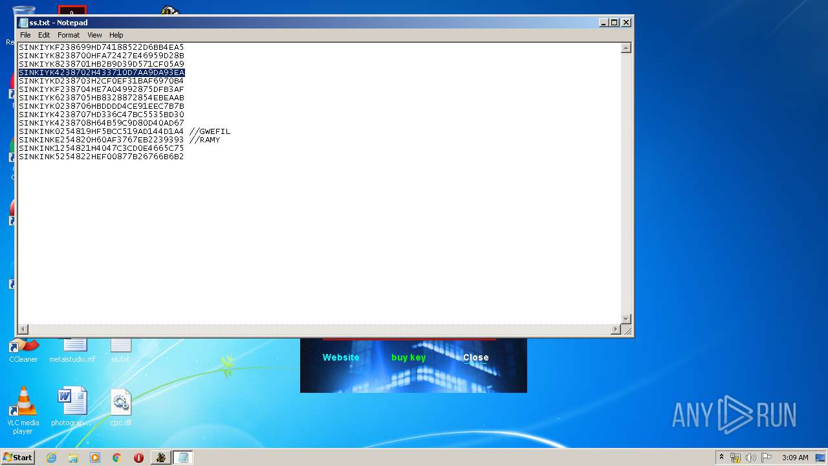Select the Notepad taskbar button

[x=183, y=458]
